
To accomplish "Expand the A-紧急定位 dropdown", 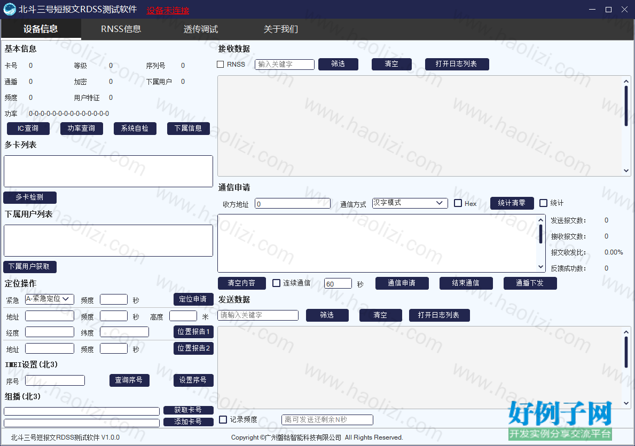I will 50,299.
